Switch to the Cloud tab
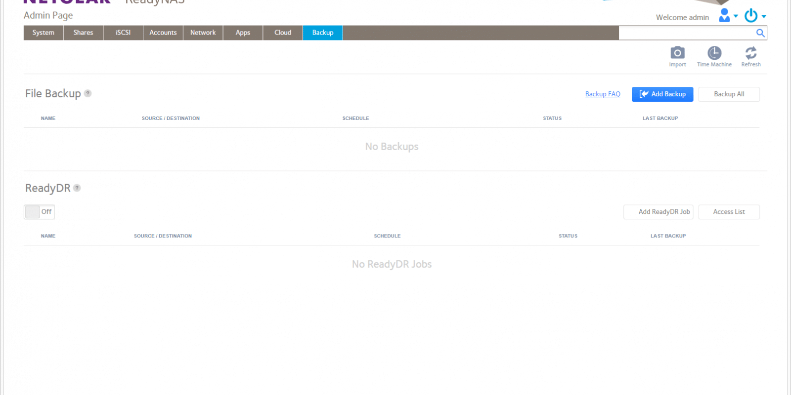The width and height of the screenshot is (791, 395). (283, 33)
